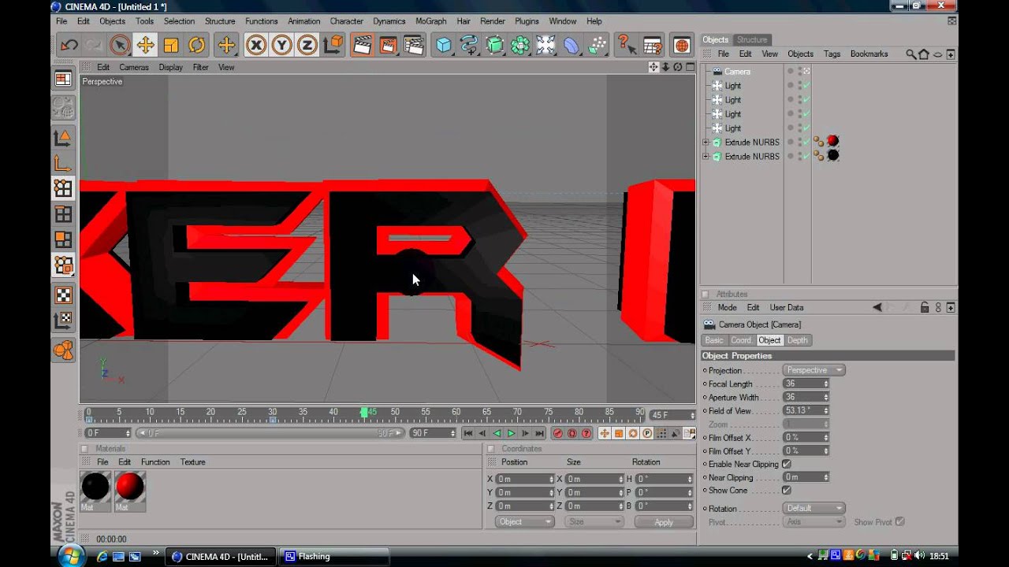Viewport: 1009px width, 567px height.
Task: Open the help question-mark tool
Action: [626, 45]
